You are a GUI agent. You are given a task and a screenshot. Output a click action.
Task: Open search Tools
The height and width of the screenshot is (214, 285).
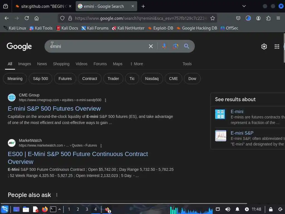[187, 64]
